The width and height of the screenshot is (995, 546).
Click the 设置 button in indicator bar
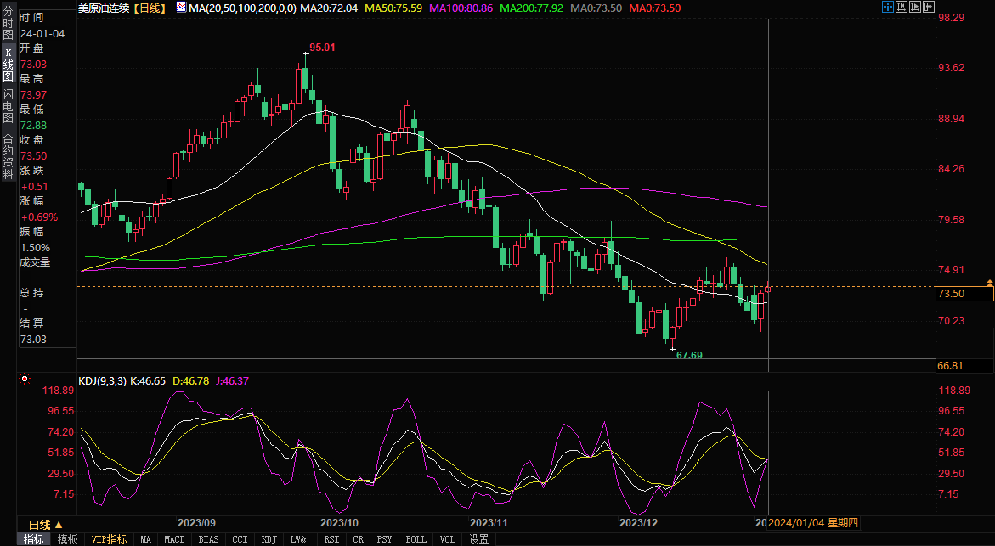[x=479, y=539]
